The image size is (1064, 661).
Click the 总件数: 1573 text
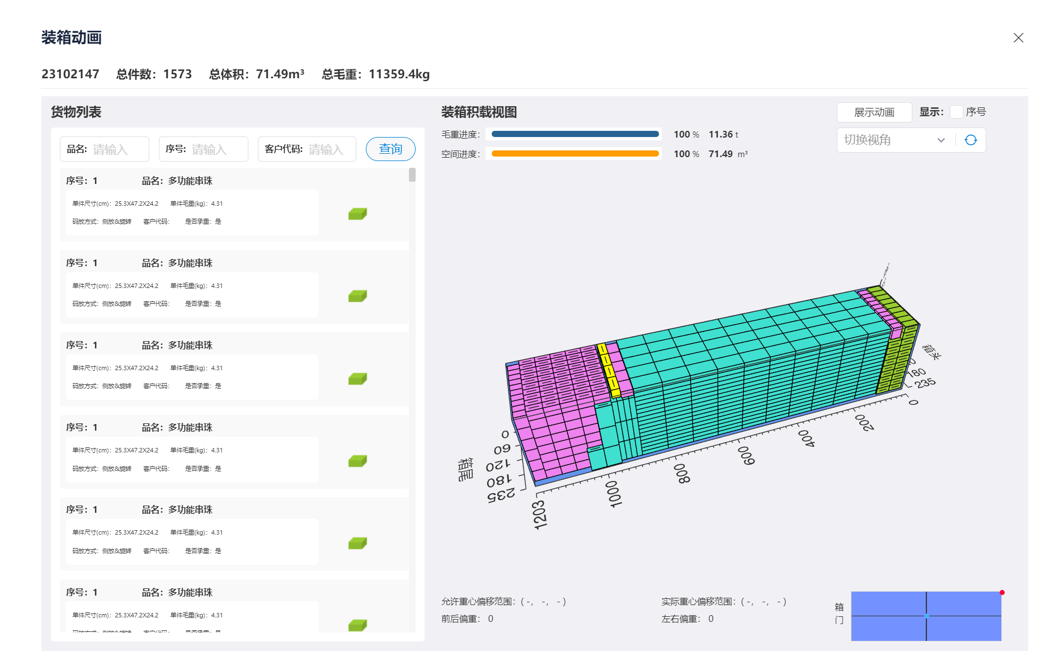tap(154, 74)
